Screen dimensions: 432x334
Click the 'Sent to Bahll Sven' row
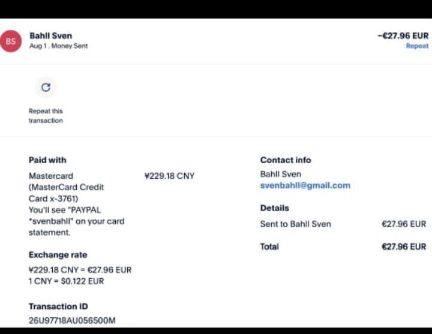coord(295,224)
